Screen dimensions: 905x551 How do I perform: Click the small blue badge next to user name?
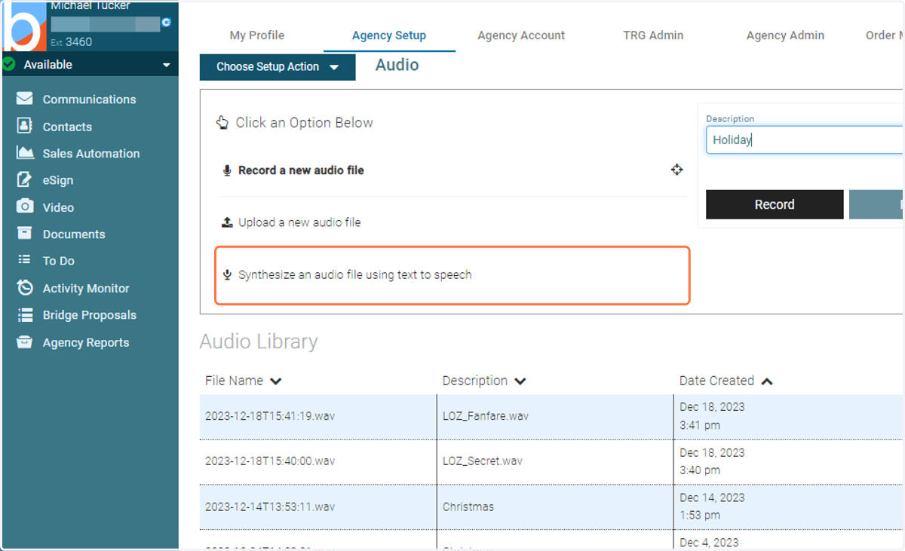pyautogui.click(x=166, y=23)
